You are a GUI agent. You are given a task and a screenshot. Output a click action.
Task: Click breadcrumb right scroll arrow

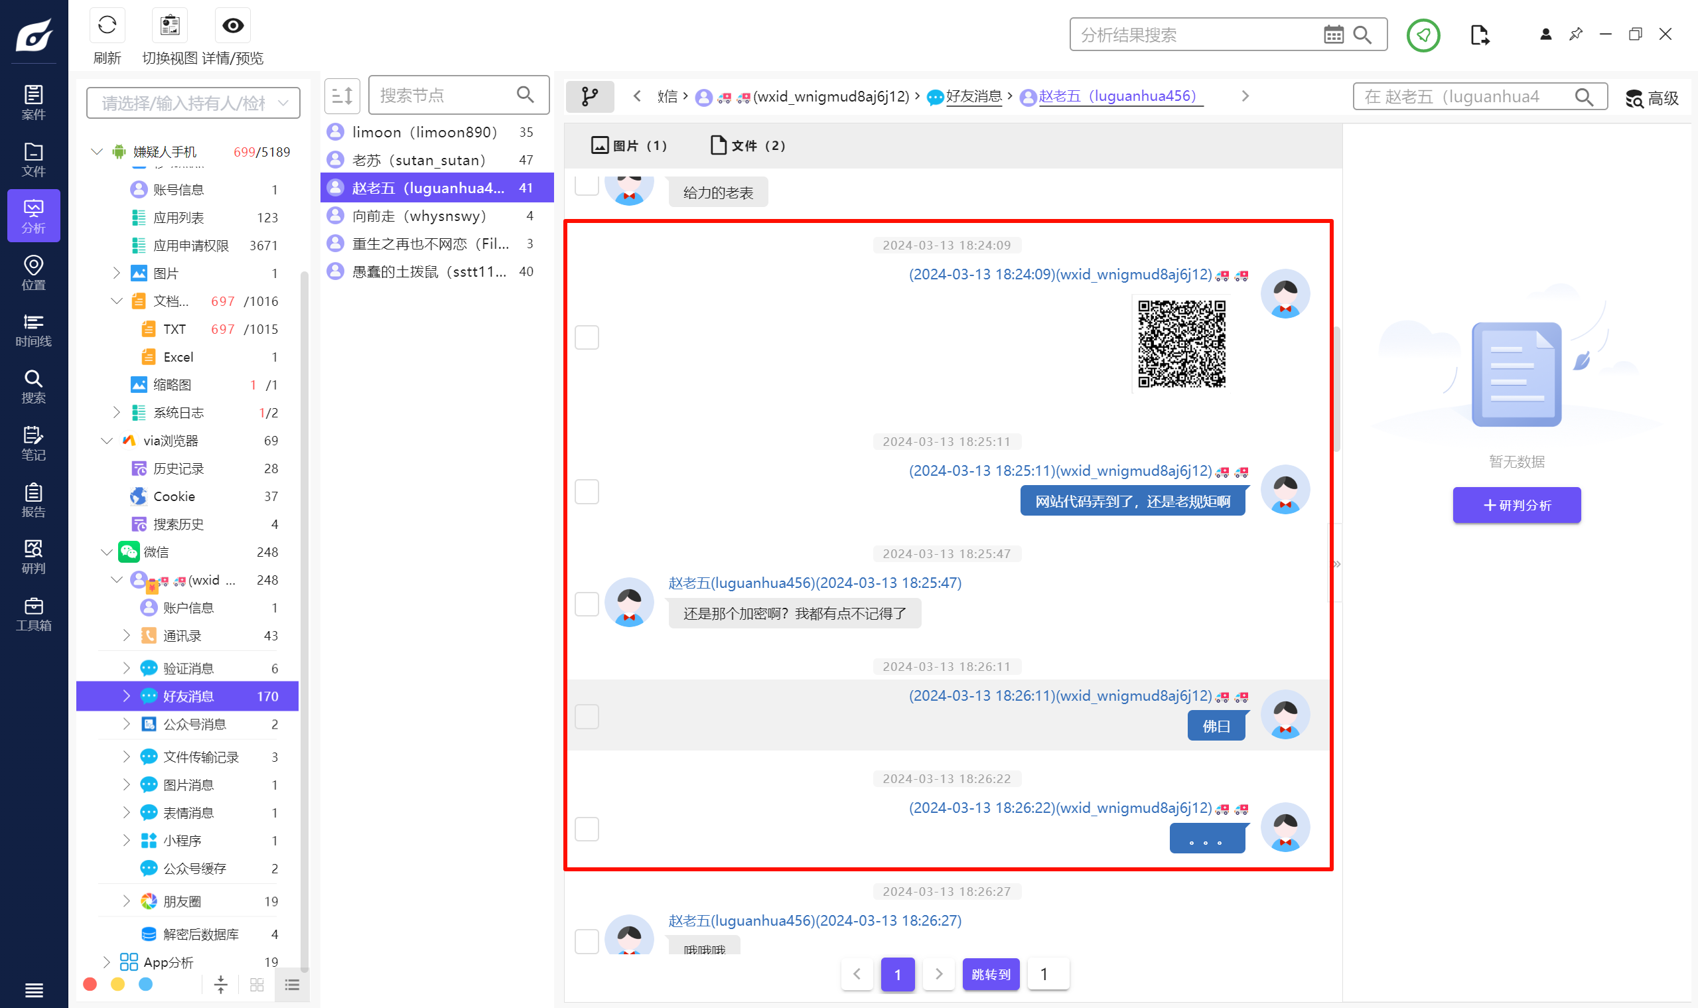pyautogui.click(x=1244, y=96)
